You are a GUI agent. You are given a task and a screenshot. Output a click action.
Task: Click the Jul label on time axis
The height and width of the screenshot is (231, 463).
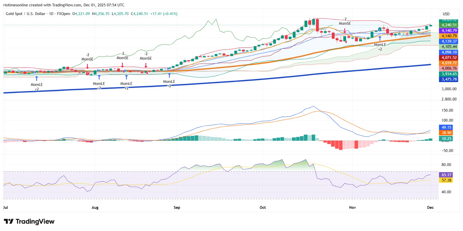click(x=5, y=208)
